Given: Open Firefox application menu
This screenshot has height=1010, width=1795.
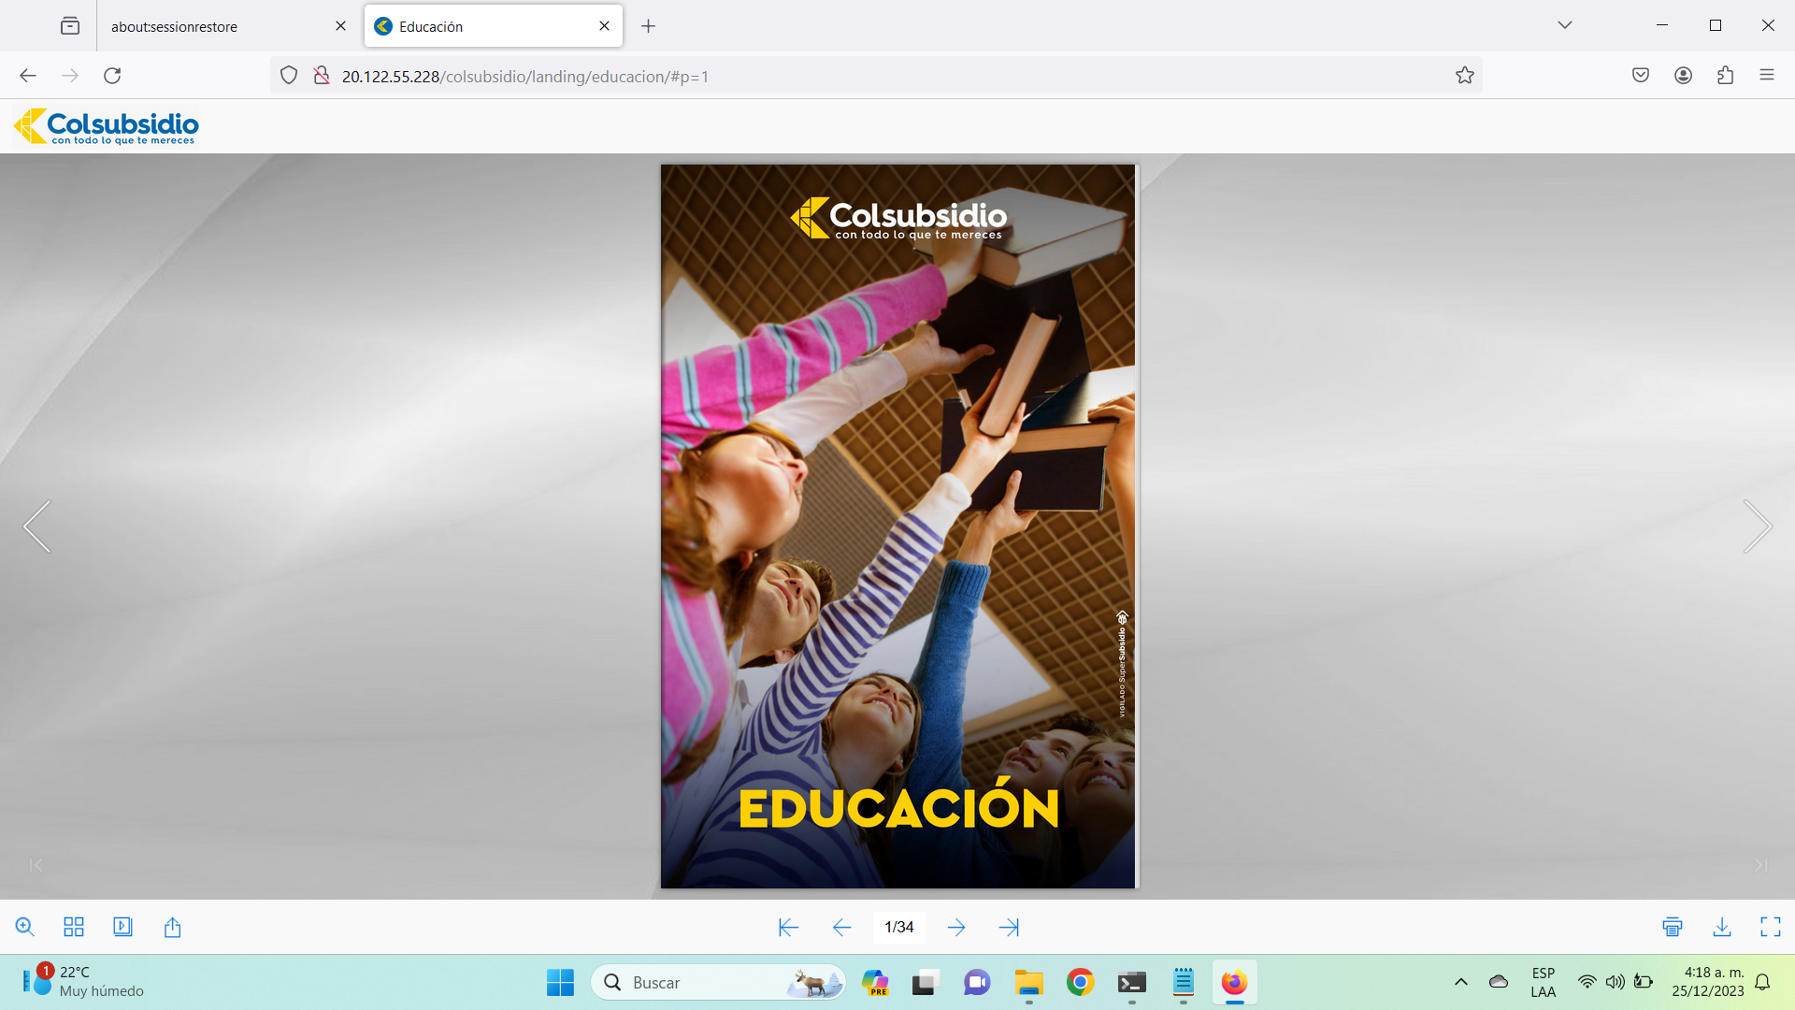Looking at the screenshot, I should click(1766, 76).
